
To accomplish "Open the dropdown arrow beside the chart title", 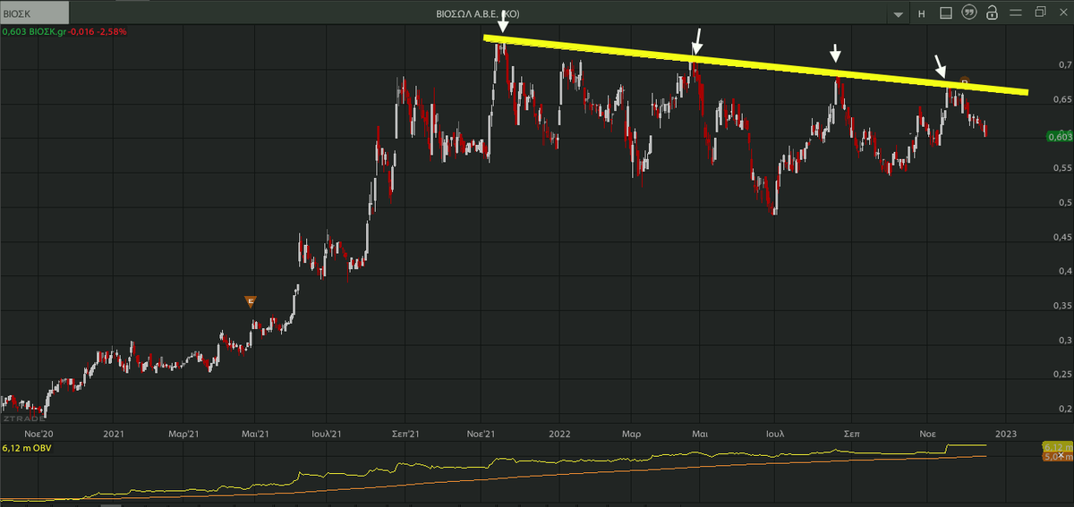I will coord(899,15).
